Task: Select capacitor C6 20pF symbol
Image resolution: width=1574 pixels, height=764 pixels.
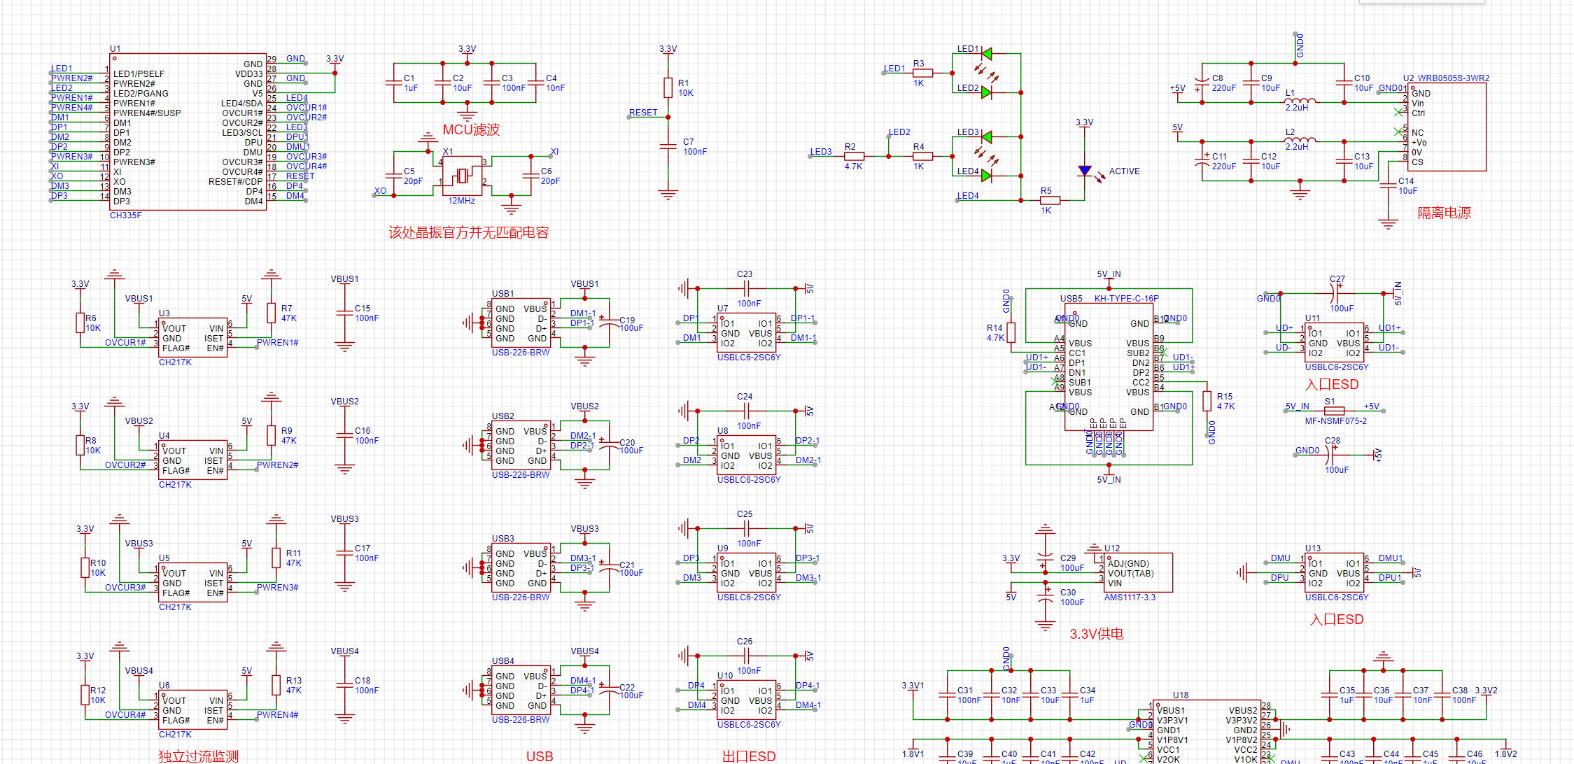Action: 531,176
